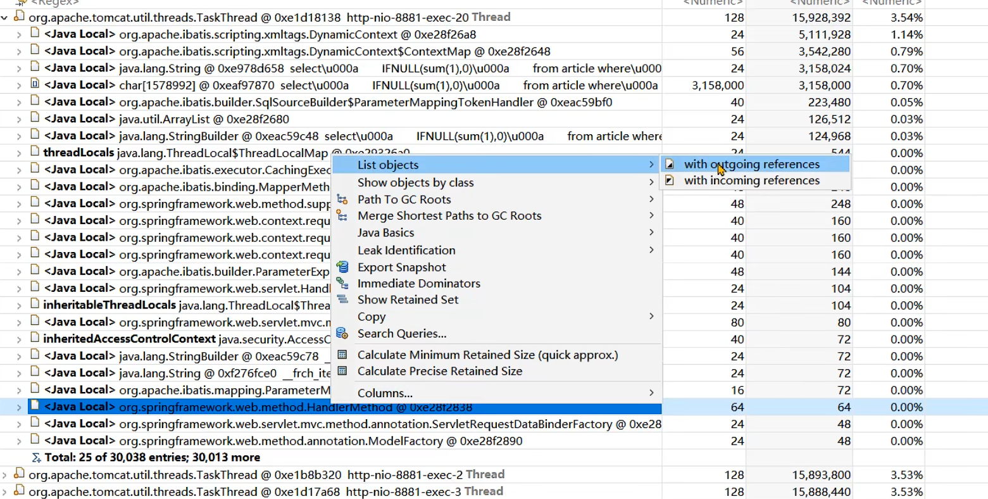Select Show Retained Set
This screenshot has width=988, height=499.
coord(497,300)
